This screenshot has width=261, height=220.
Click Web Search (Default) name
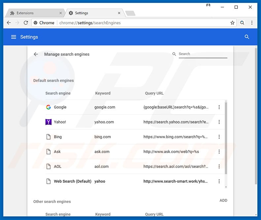(x=73, y=181)
